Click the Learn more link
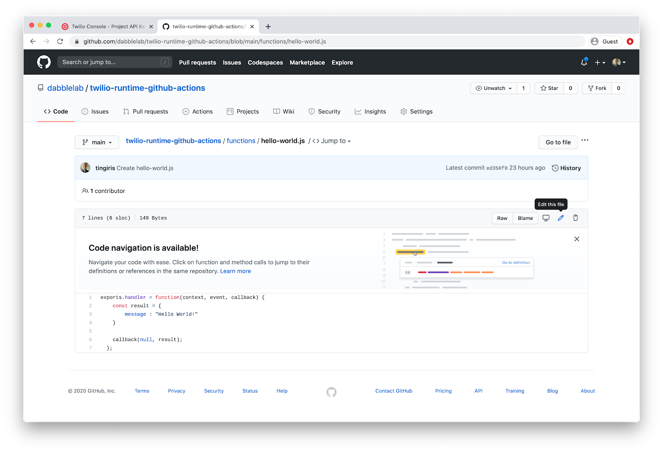663x453 pixels. click(x=235, y=271)
